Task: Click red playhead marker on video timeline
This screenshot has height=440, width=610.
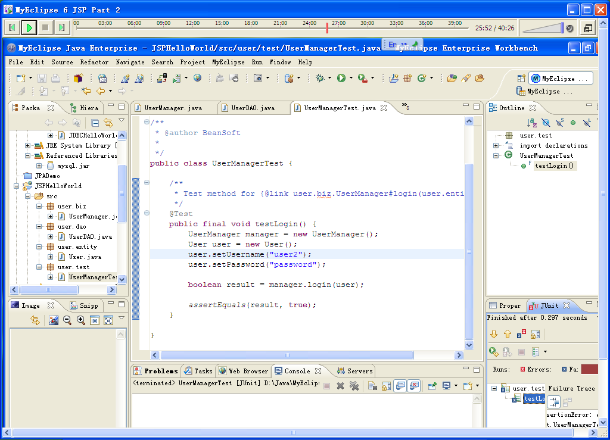Action: (327, 28)
